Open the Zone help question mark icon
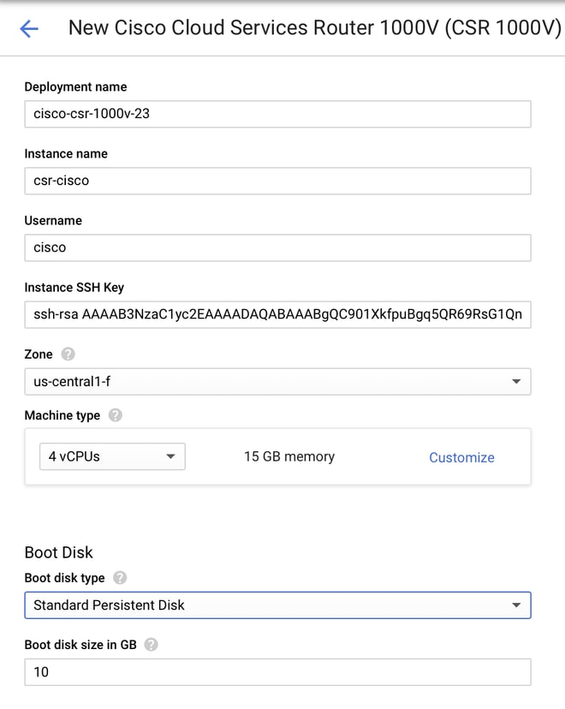This screenshot has height=709, width=565. click(x=68, y=354)
